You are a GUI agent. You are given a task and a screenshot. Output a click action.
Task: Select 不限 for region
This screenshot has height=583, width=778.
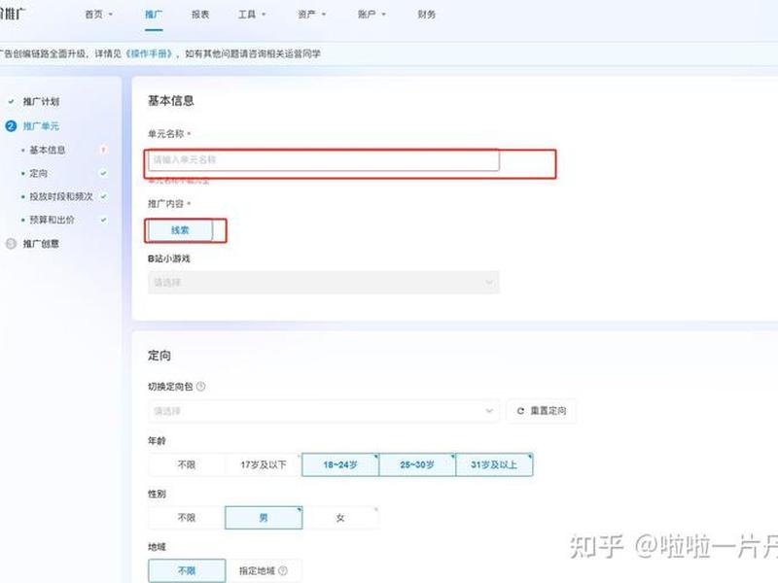(187, 570)
